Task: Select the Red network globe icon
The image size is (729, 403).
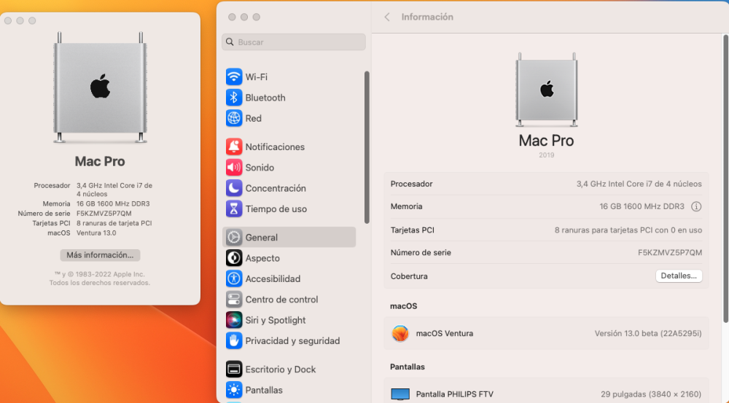Action: (234, 118)
